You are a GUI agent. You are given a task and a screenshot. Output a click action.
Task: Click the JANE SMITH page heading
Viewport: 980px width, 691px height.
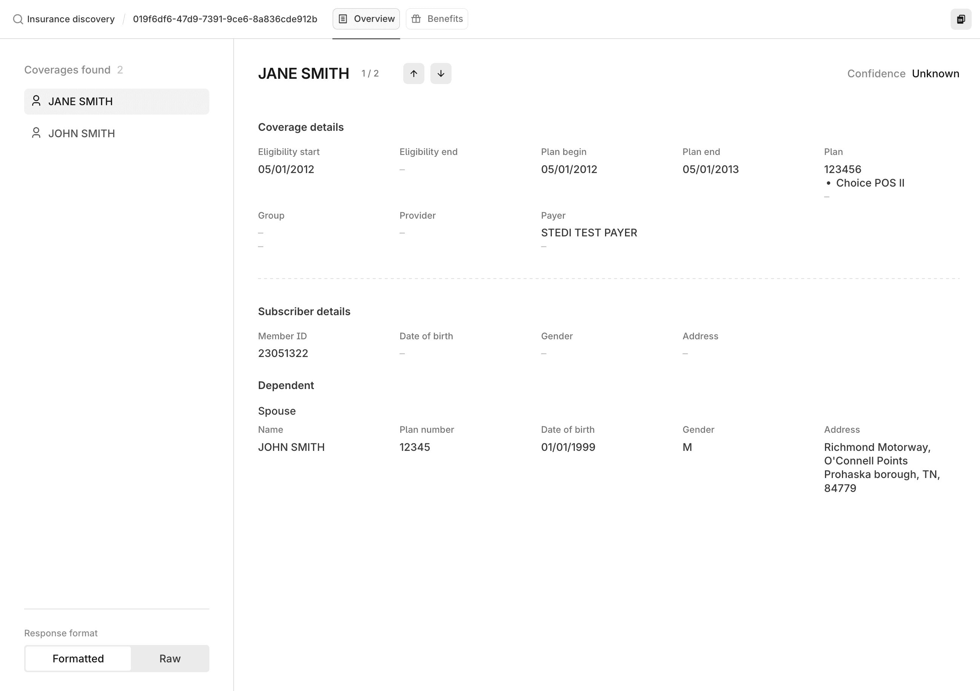pyautogui.click(x=304, y=74)
